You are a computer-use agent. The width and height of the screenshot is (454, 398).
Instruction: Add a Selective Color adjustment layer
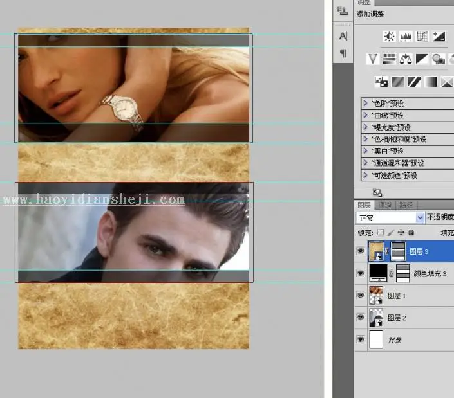447,82
